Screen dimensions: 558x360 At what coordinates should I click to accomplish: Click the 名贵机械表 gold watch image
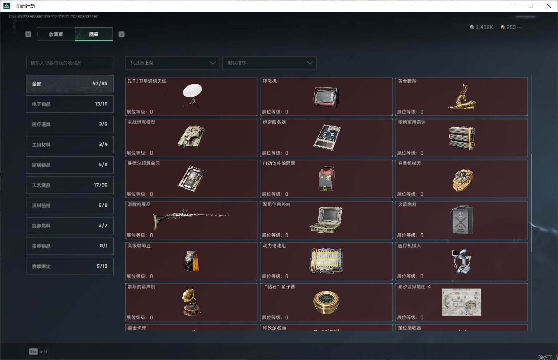(x=462, y=180)
